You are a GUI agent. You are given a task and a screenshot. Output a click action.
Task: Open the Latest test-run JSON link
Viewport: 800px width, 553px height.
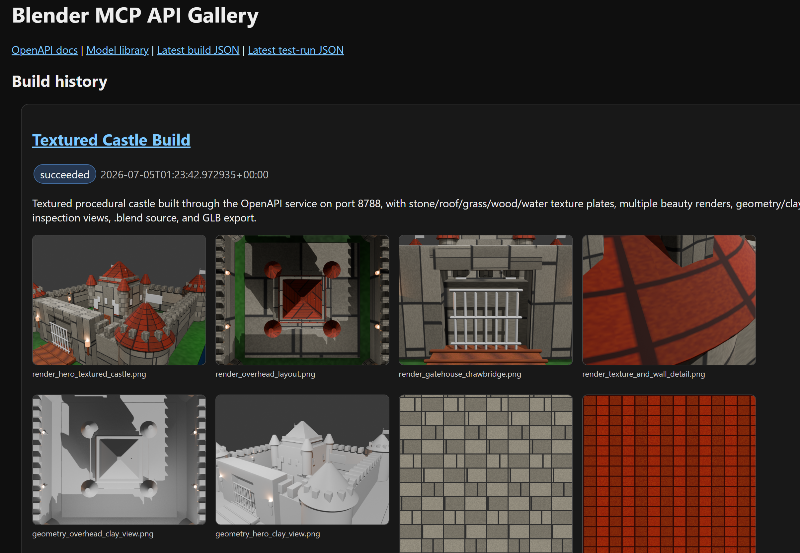(295, 50)
